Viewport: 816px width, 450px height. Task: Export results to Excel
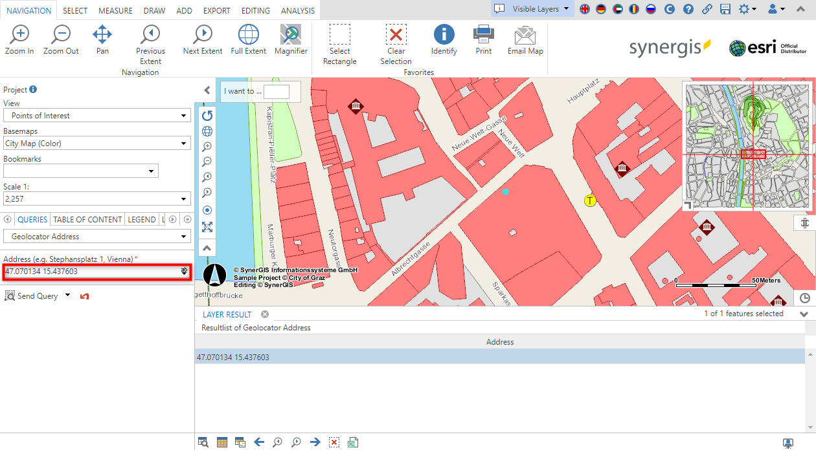353,442
